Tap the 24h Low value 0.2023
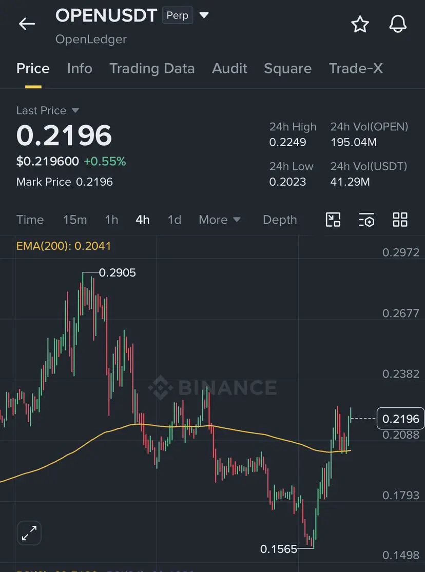 tap(288, 182)
